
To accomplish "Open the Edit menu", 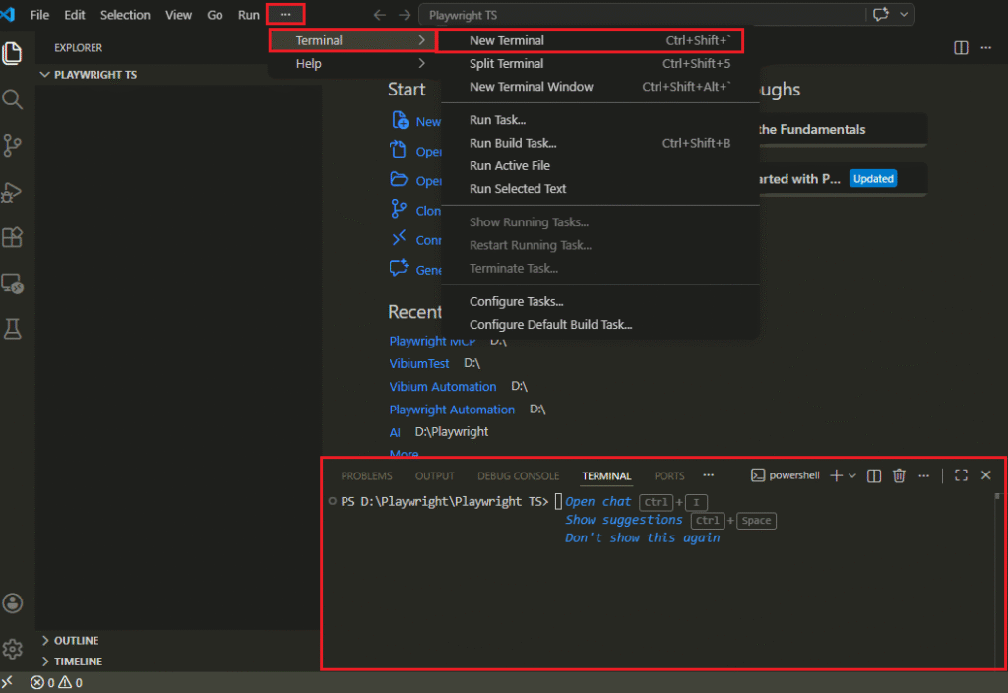I will [75, 15].
